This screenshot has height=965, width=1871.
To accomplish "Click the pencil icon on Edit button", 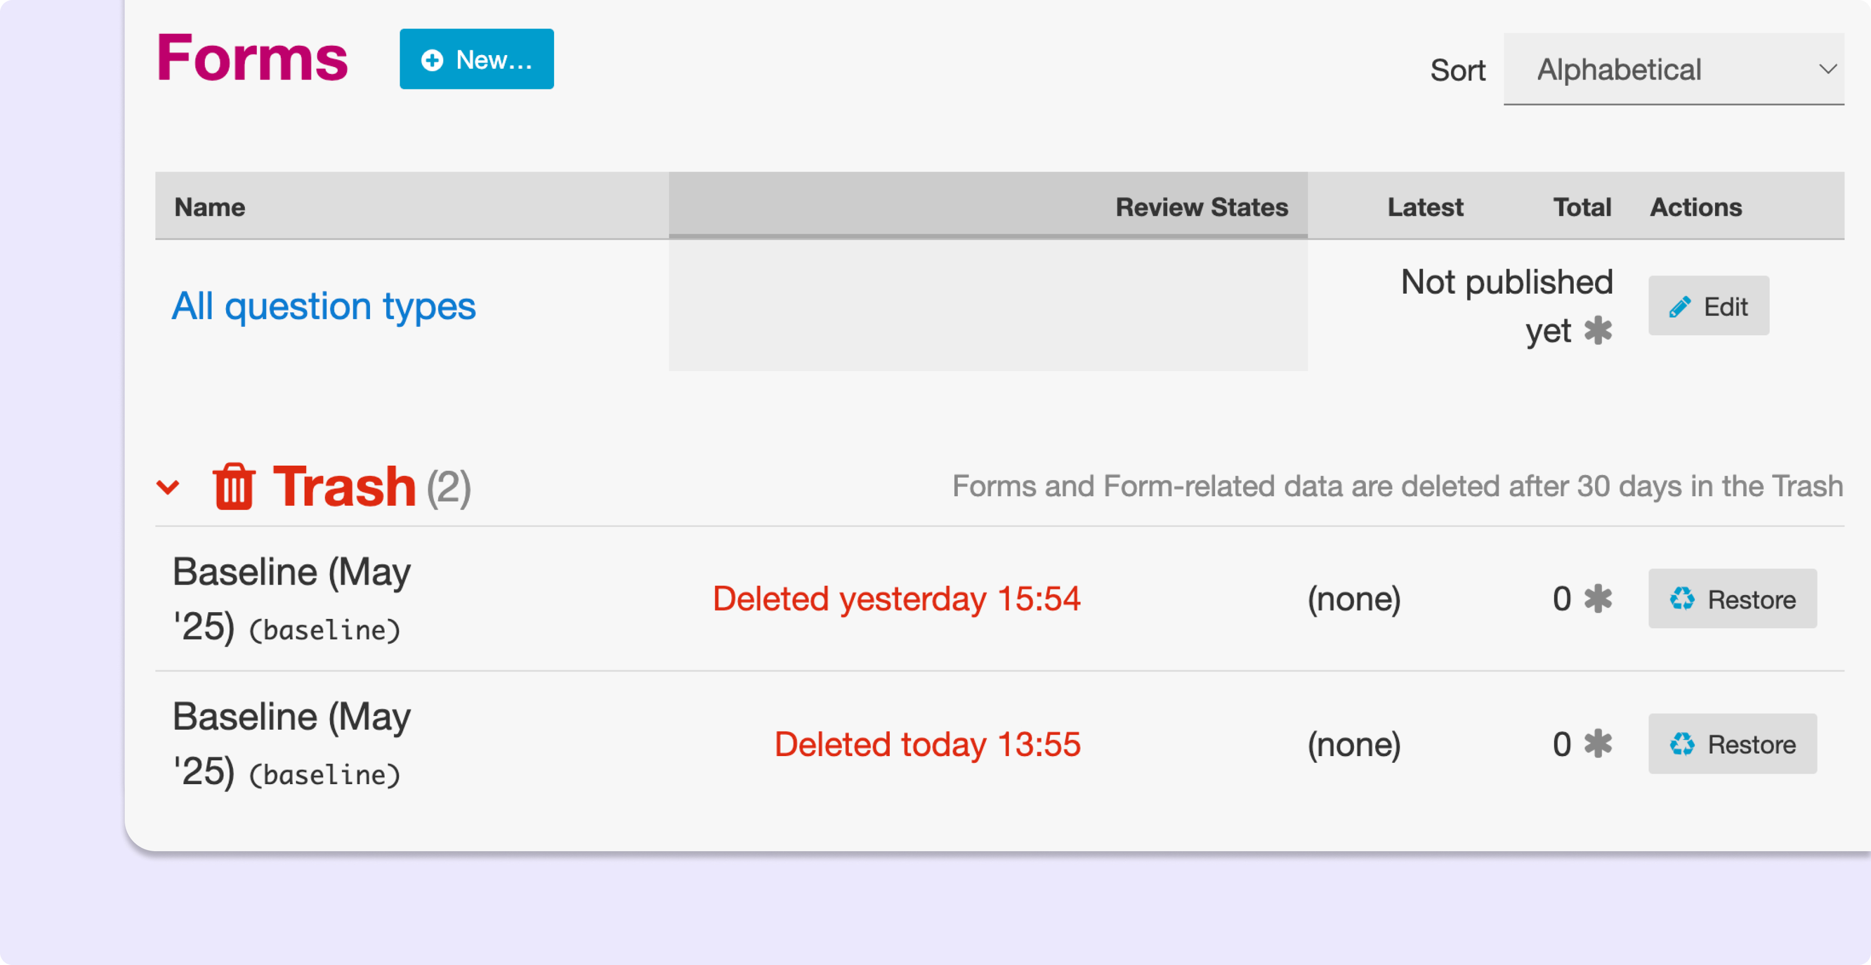I will [1680, 307].
